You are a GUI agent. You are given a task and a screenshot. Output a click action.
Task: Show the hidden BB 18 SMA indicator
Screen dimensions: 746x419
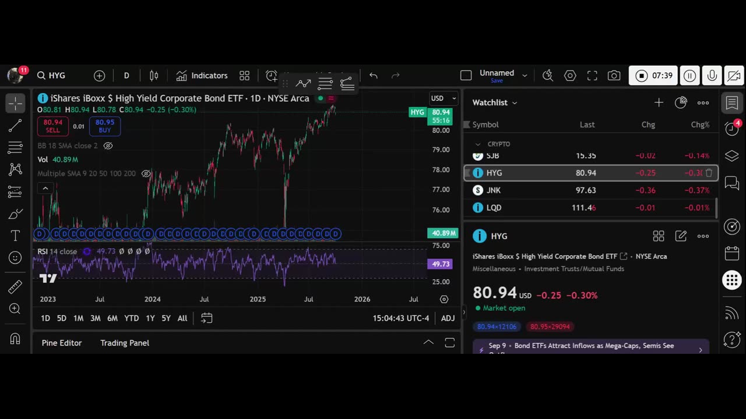(x=108, y=146)
